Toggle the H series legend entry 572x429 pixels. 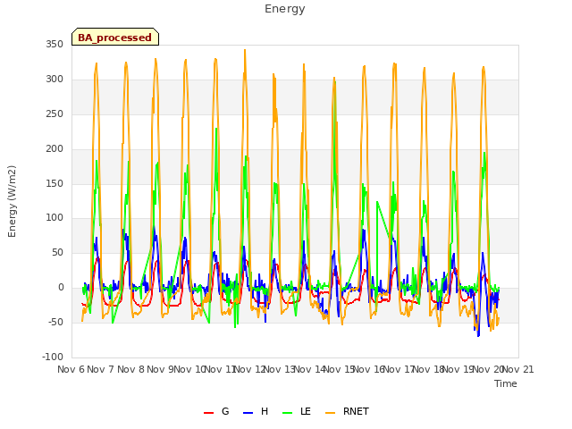(x=256, y=412)
